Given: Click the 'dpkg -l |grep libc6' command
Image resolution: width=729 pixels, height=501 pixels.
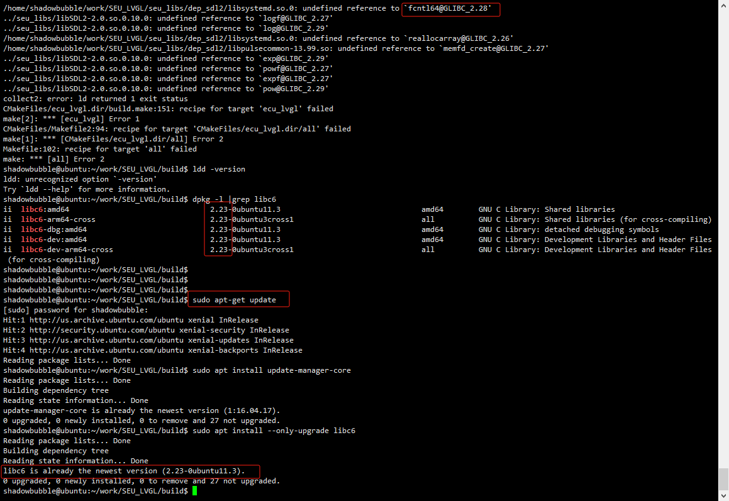Looking at the screenshot, I should 235,199.
